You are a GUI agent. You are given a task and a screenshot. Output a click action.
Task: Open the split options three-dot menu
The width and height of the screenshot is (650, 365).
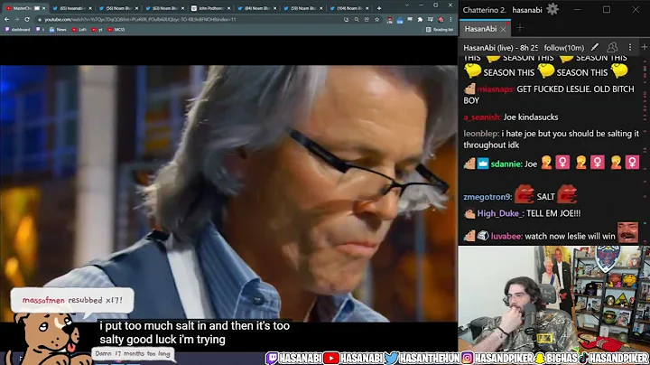tap(630, 47)
